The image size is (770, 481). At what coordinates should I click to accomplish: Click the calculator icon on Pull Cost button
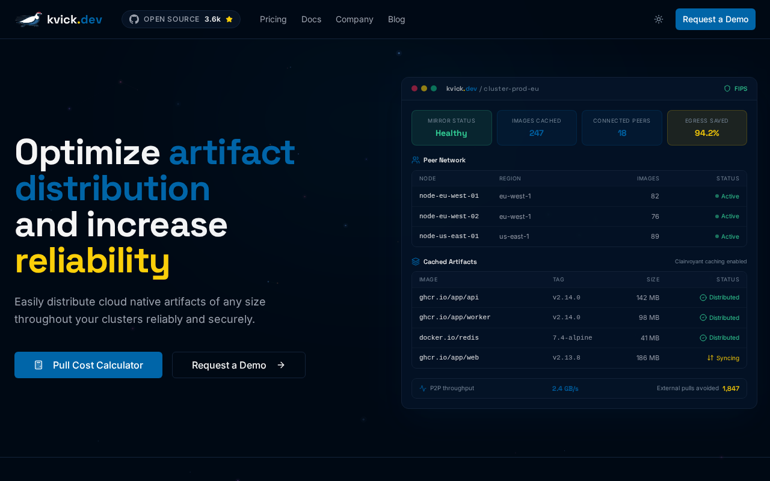pos(38,365)
